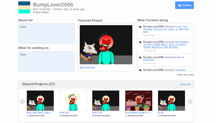The height and width of the screenshot is (123, 216).
Task: Open the featured project thumbnail
Action: coord(106,45)
